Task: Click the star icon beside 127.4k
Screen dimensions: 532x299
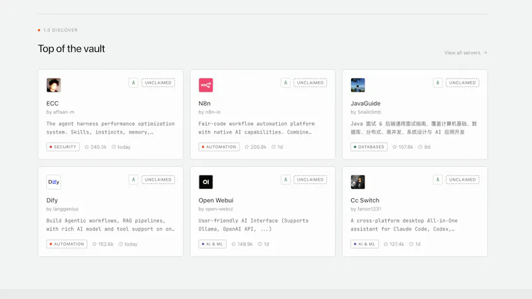Action: [386, 244]
